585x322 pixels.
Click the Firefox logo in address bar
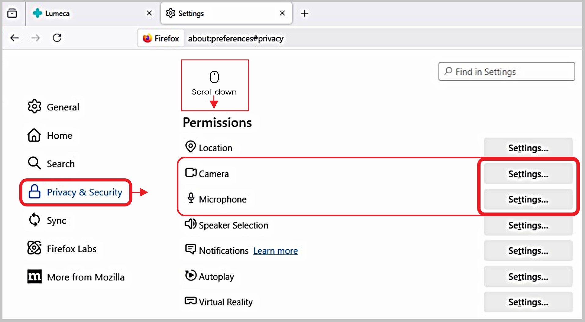147,38
